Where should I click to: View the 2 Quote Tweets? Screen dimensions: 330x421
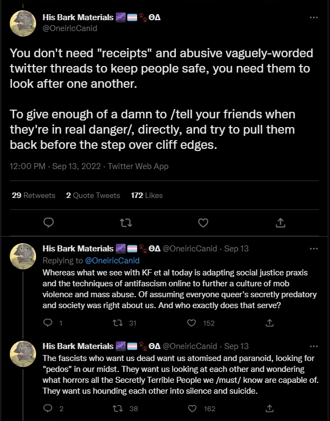(93, 195)
